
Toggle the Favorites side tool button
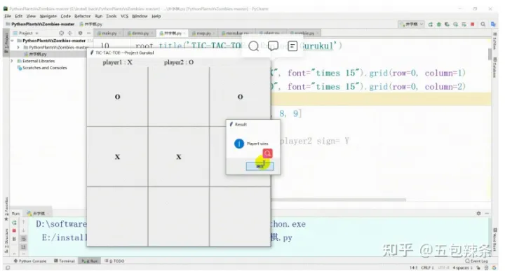pyautogui.click(x=6, y=208)
